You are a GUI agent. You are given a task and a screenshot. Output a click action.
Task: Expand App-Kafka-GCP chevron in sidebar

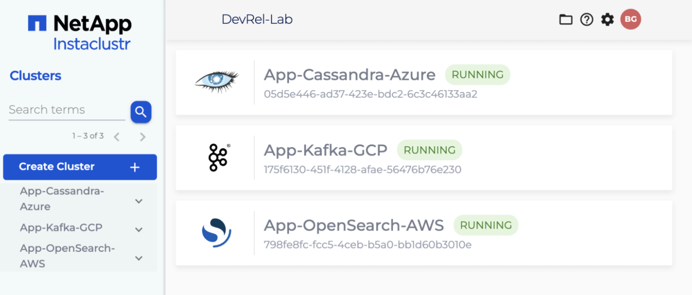pyautogui.click(x=139, y=229)
